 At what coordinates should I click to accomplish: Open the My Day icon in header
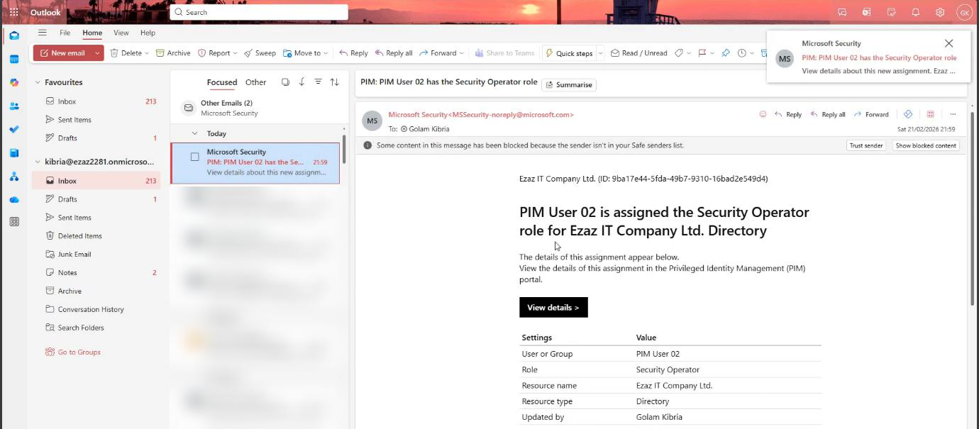[x=891, y=12]
